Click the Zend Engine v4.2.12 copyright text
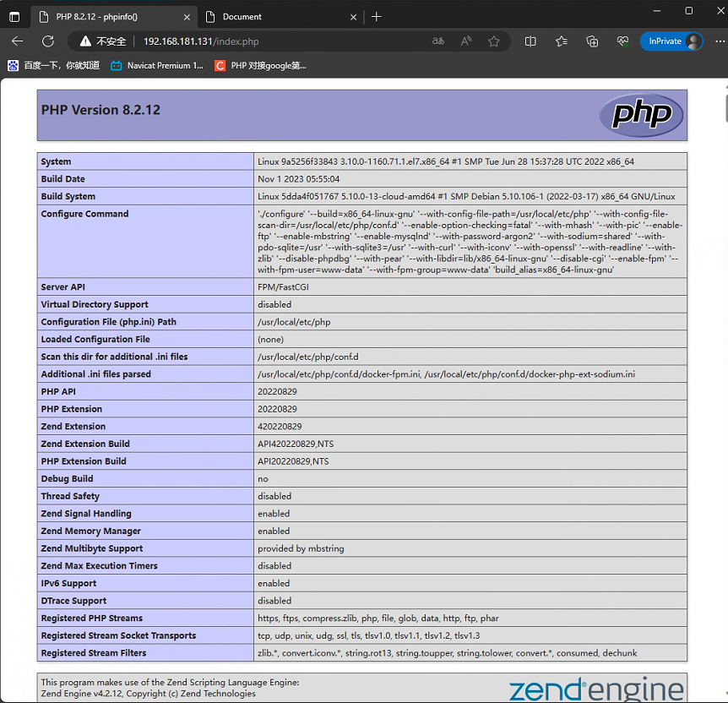Image resolution: width=728 pixels, height=703 pixels. click(x=148, y=694)
